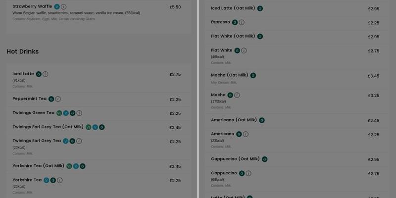Click info icon next to Espresso
Screen dimensions: 396x198
coord(242,22)
